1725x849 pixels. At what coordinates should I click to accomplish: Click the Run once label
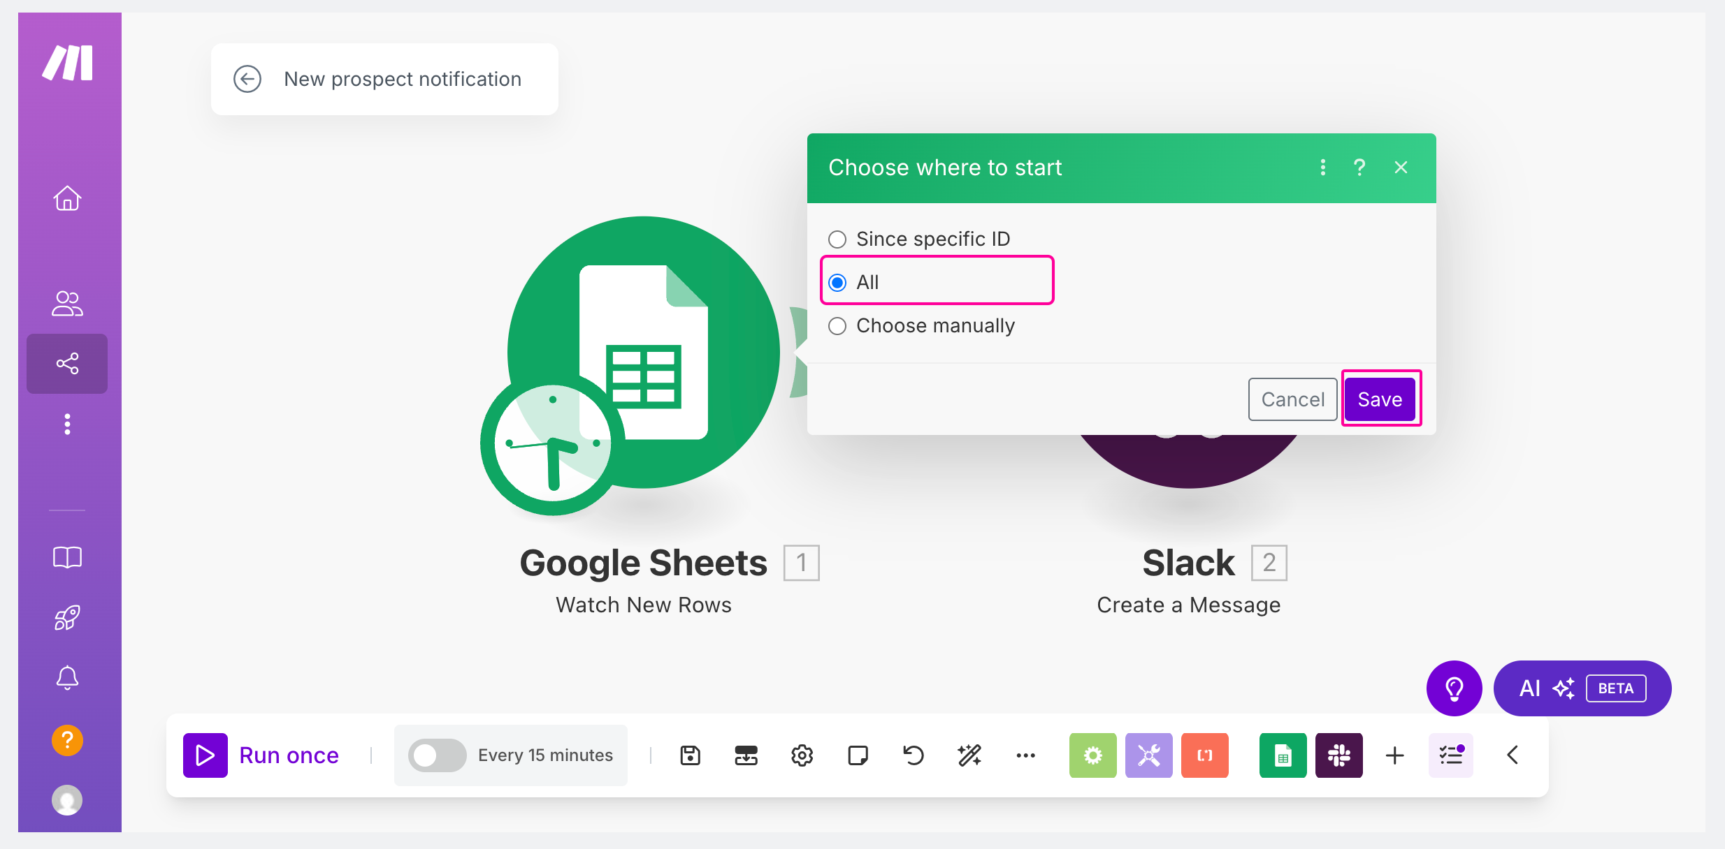[289, 755]
